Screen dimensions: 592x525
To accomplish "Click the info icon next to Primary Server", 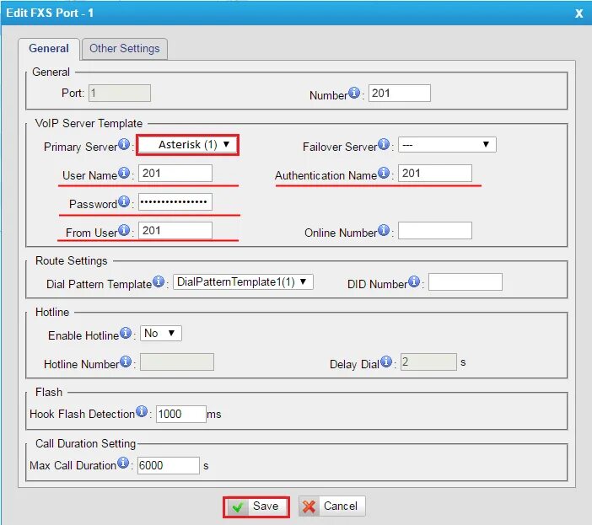I will click(124, 144).
